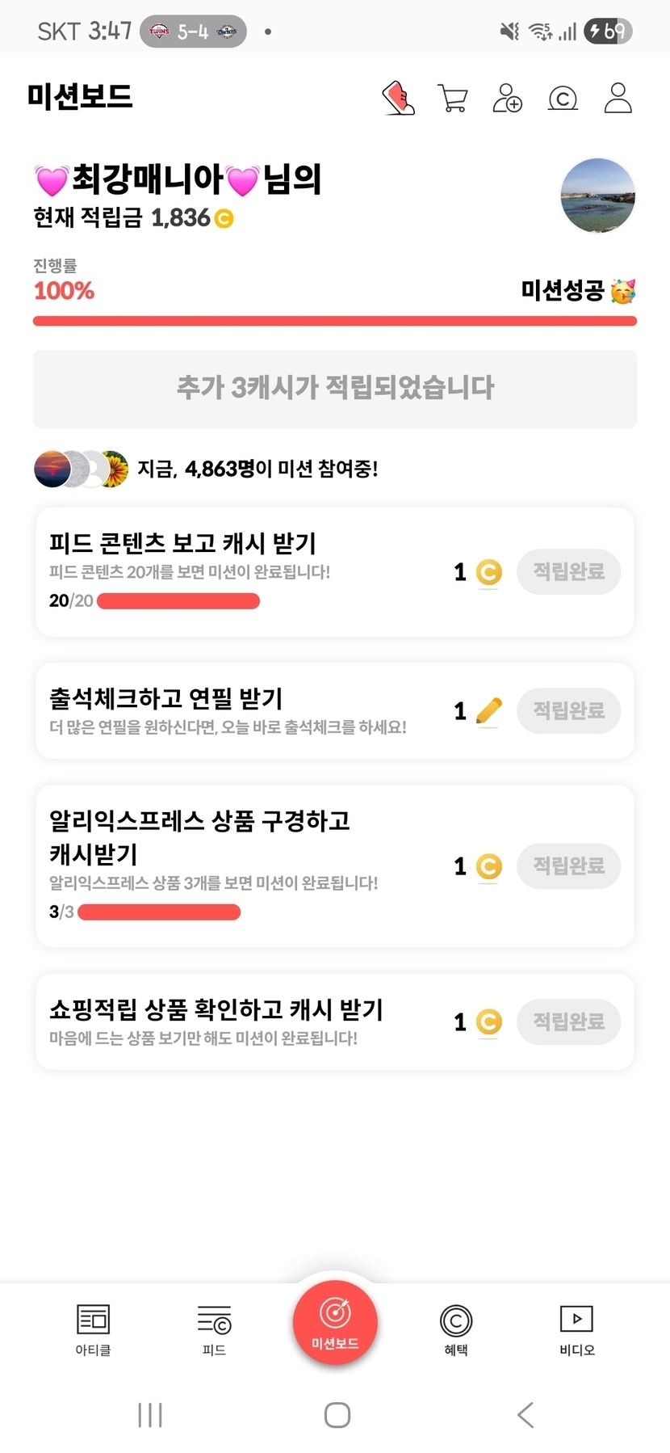670x1453 pixels.
Task: Open the 비디오 tab
Action: tap(576, 1329)
